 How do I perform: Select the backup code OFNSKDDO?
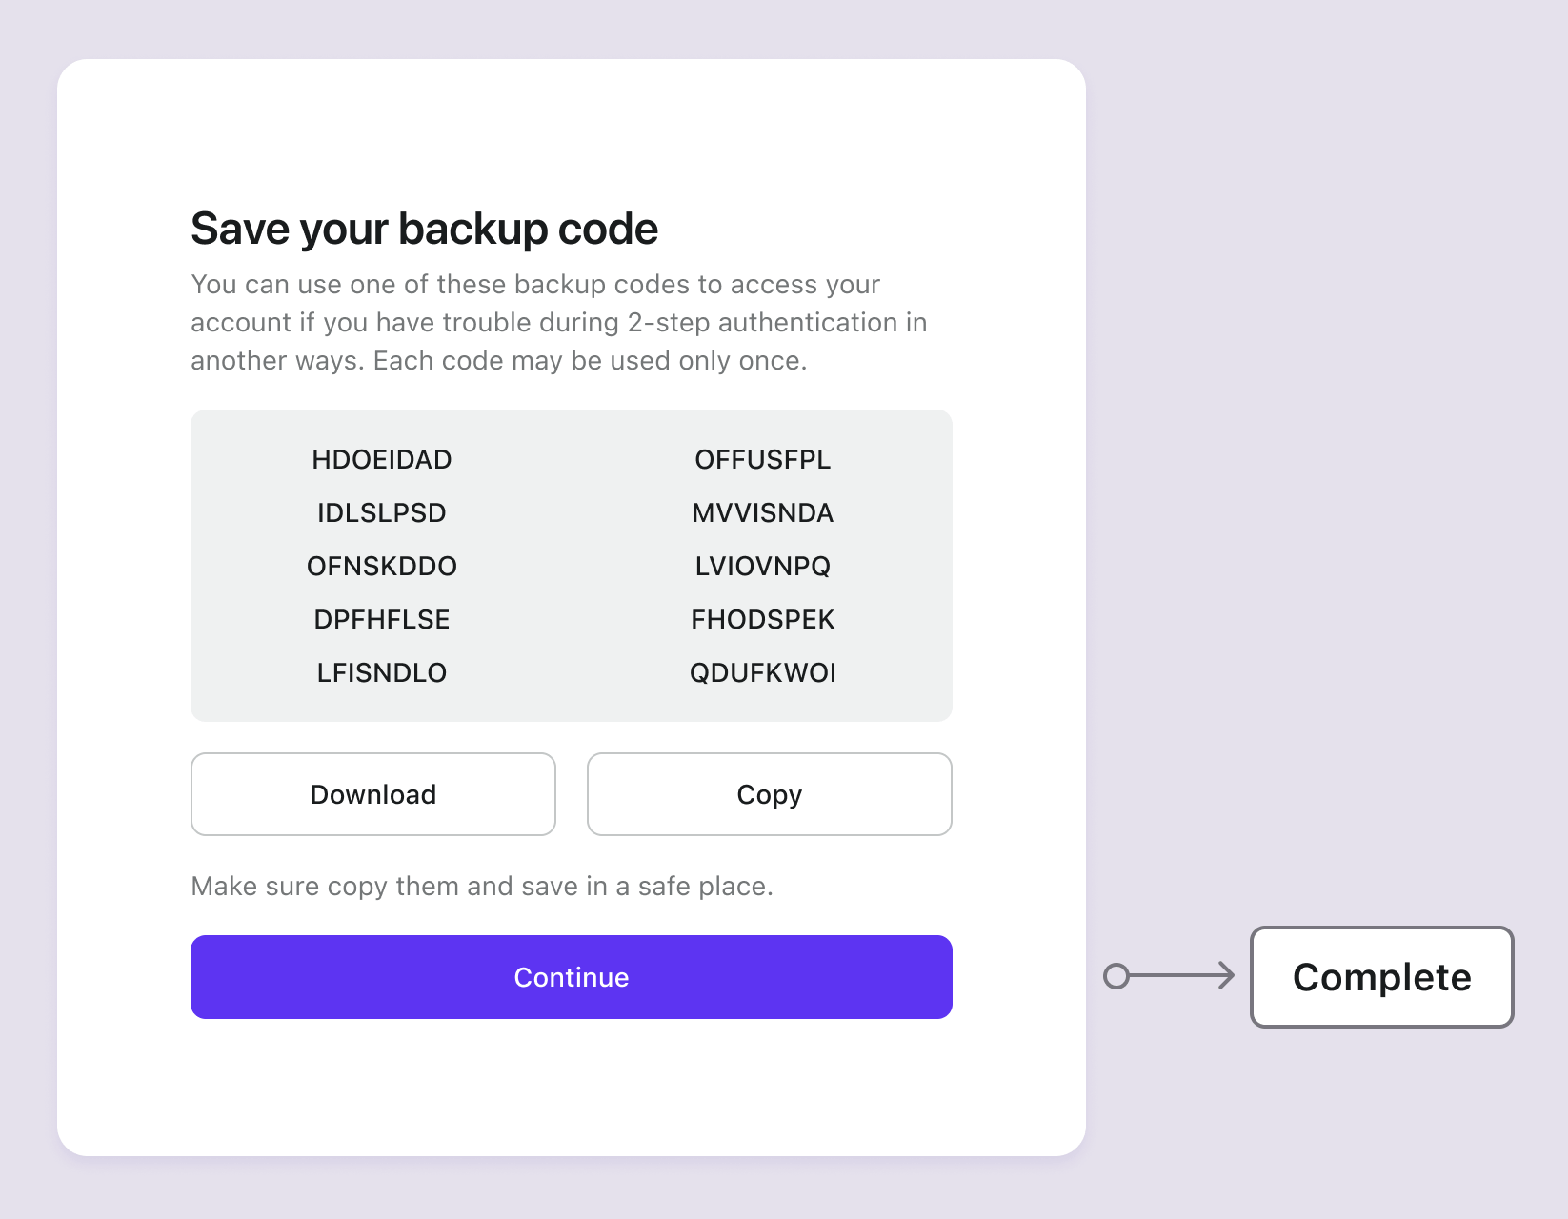[x=382, y=566]
